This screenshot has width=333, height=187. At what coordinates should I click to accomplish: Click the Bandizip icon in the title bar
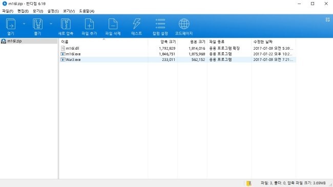[x=5, y=4]
